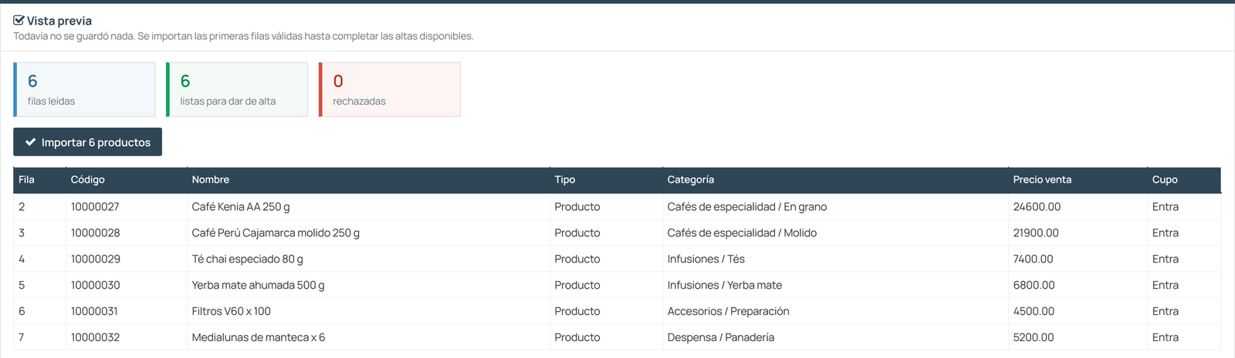Click Producto type in Filtros V60 row
1235x358 pixels.
pyautogui.click(x=577, y=311)
